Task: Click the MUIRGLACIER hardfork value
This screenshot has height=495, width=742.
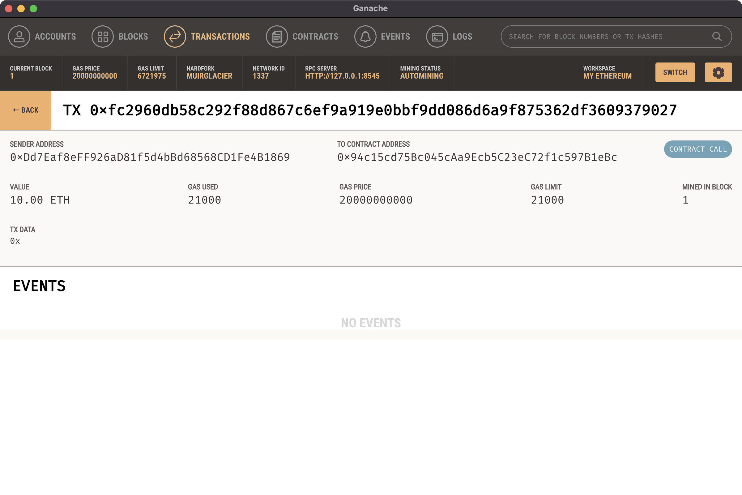Action: click(209, 76)
